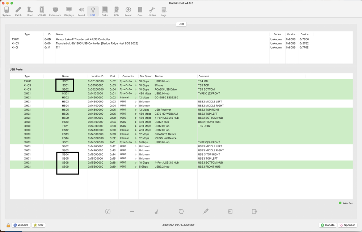Select the Thunderbolt 80/120G USB Controller row
Viewport: 362px width, 232px height.
point(181,43)
